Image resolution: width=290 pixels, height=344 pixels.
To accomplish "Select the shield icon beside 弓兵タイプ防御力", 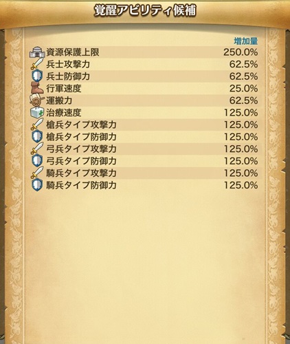I will 37,161.
